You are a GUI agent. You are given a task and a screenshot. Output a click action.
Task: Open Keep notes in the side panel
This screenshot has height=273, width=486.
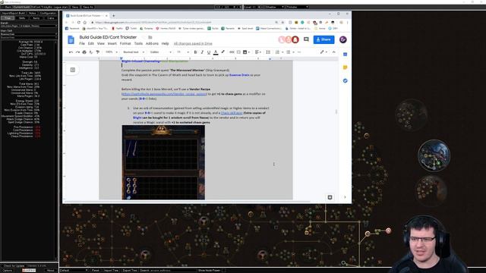pyautogui.click(x=345, y=67)
